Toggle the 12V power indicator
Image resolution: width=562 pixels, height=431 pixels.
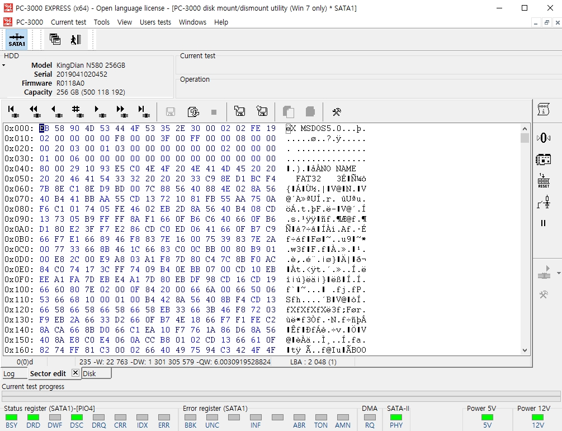pos(537,418)
